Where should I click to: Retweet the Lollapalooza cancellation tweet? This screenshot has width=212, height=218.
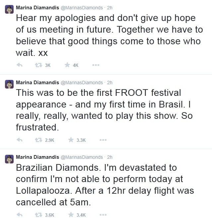(x=38, y=215)
